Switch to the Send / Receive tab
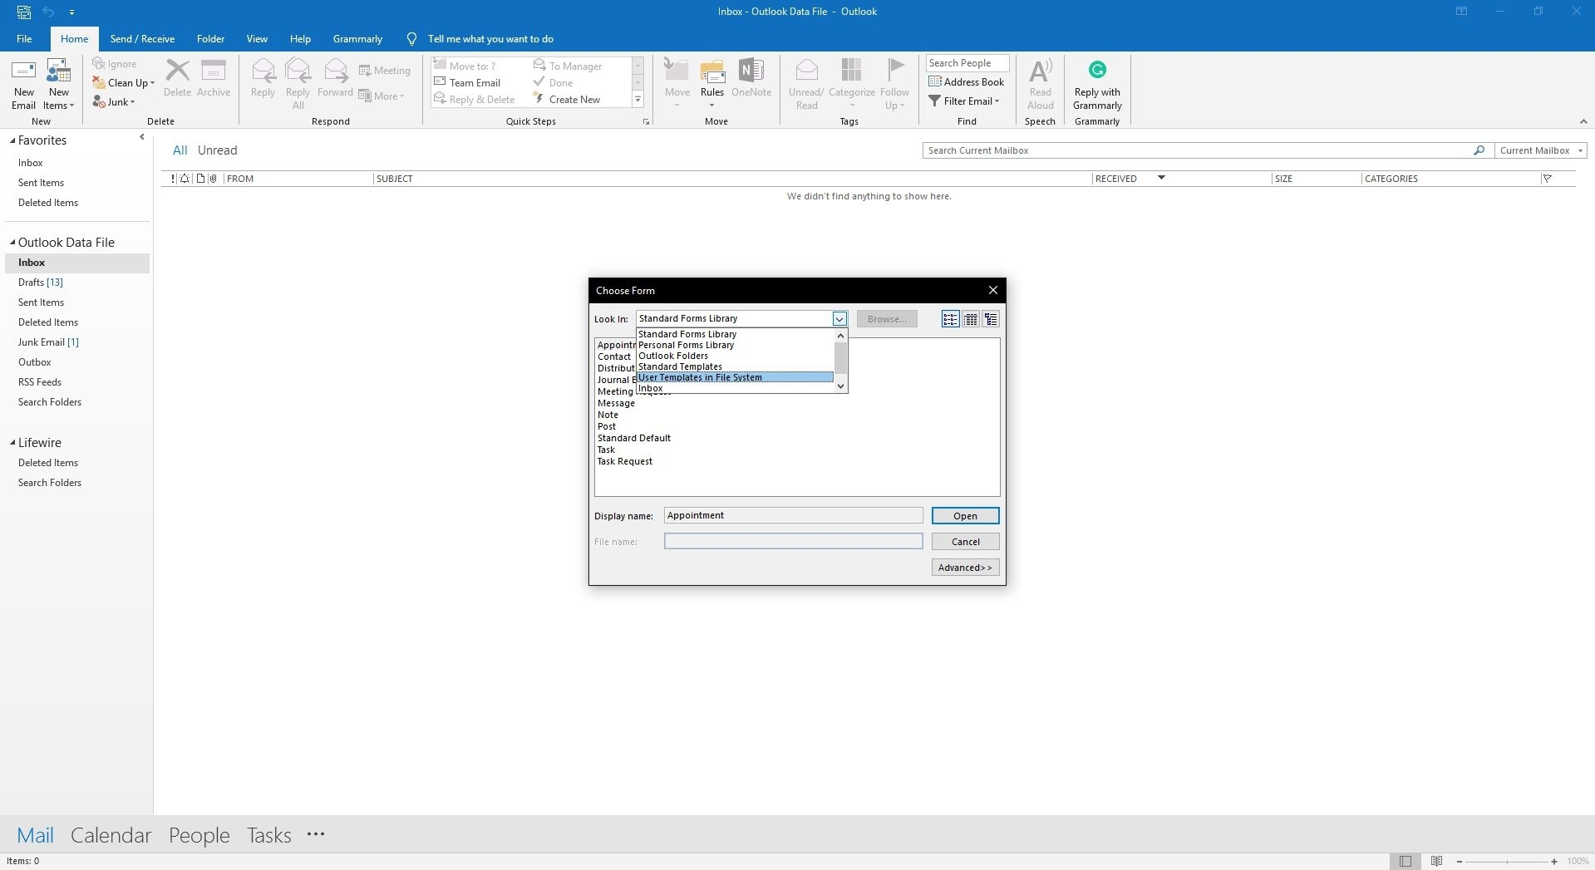This screenshot has height=870, width=1595. click(142, 39)
